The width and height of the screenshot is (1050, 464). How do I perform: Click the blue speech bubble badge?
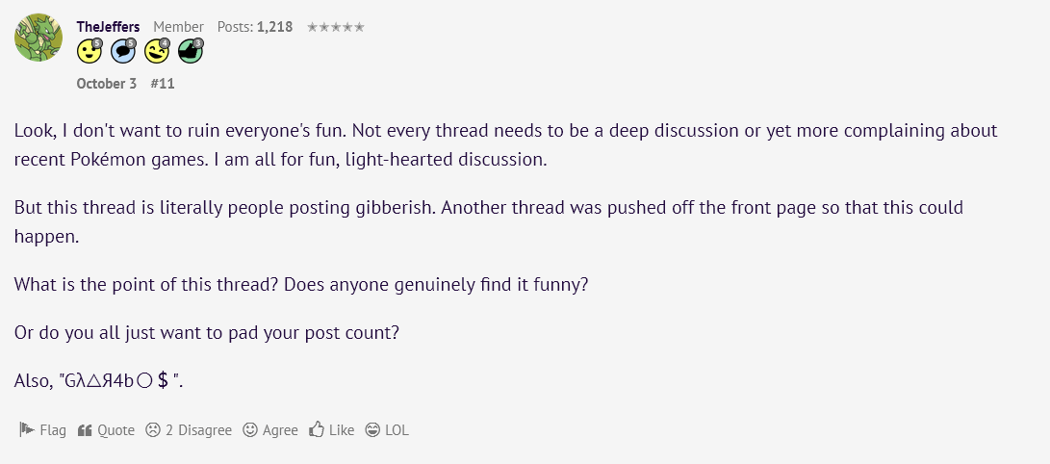[122, 51]
